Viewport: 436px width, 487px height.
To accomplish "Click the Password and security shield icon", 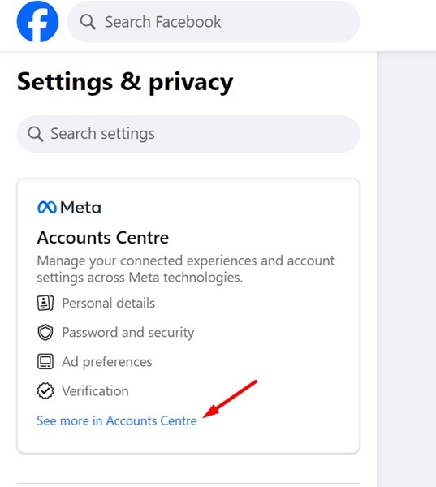I will click(x=45, y=332).
